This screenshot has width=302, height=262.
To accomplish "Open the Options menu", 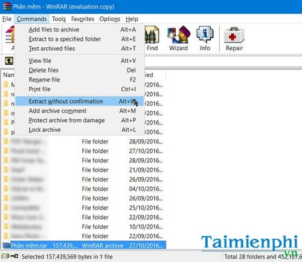I will [x=110, y=19].
